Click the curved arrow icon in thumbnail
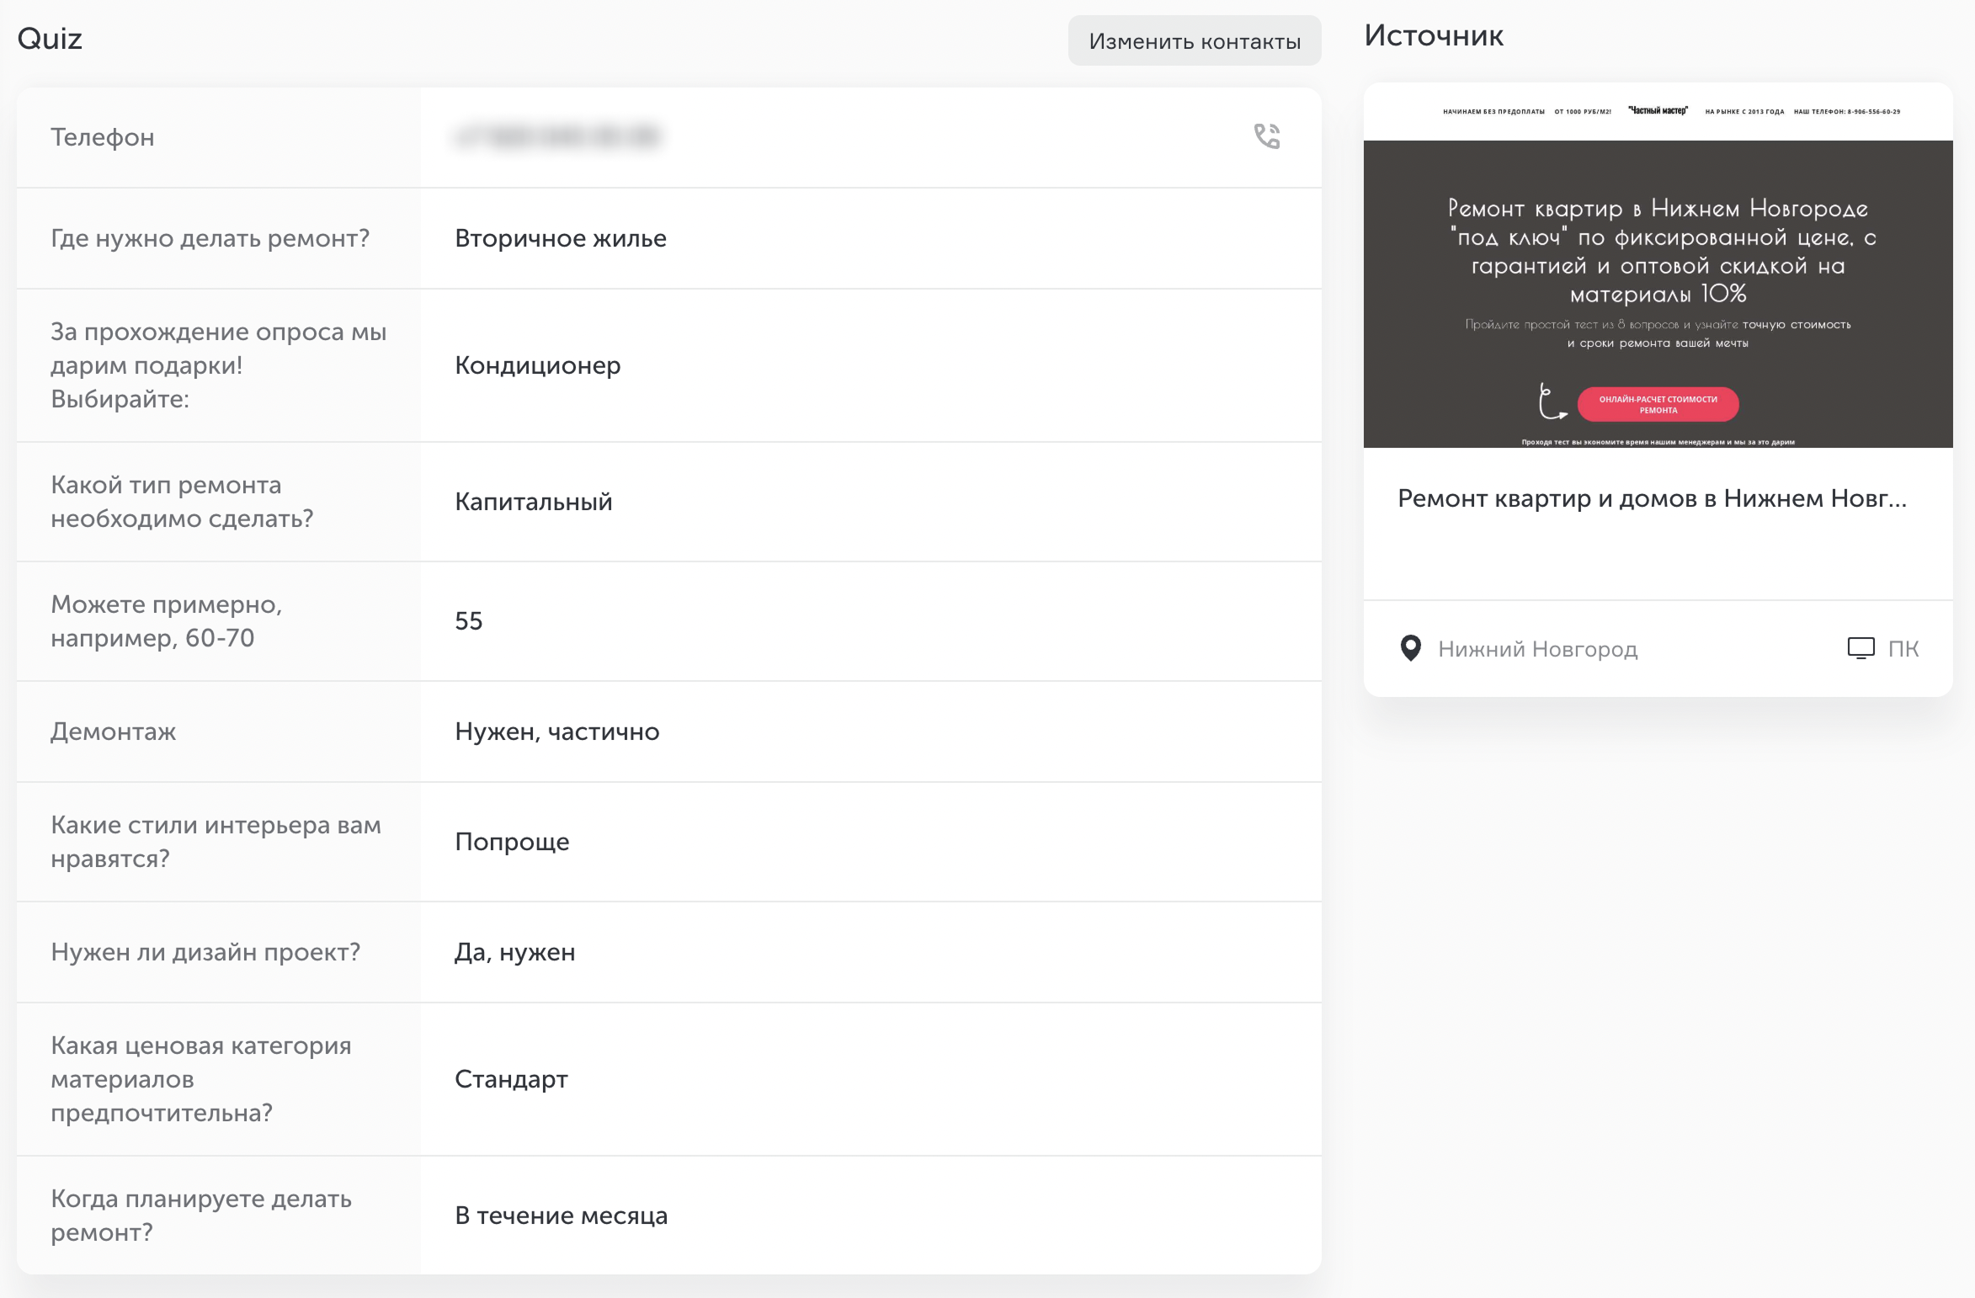Screen dimensions: 1975x1298 tap(1552, 402)
